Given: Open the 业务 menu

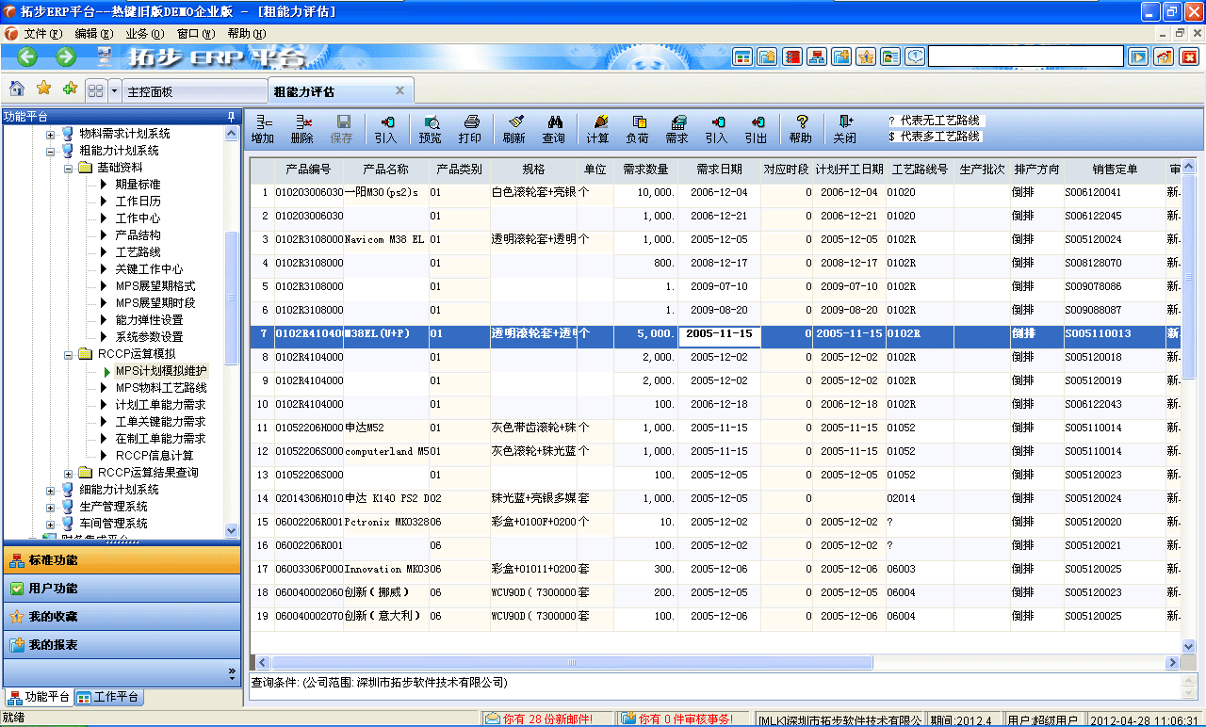Looking at the screenshot, I should click(x=143, y=33).
